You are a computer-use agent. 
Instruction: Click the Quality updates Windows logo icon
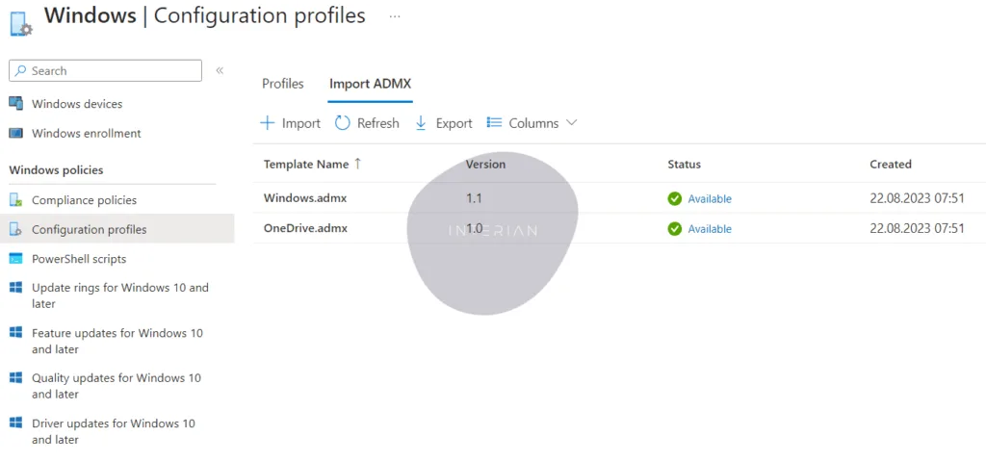click(15, 377)
